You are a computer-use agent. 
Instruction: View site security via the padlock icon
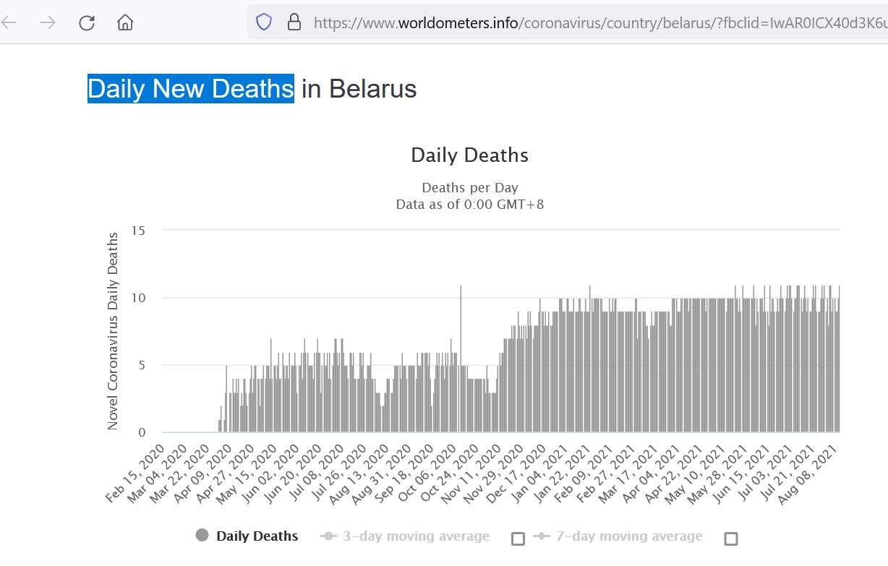[294, 22]
